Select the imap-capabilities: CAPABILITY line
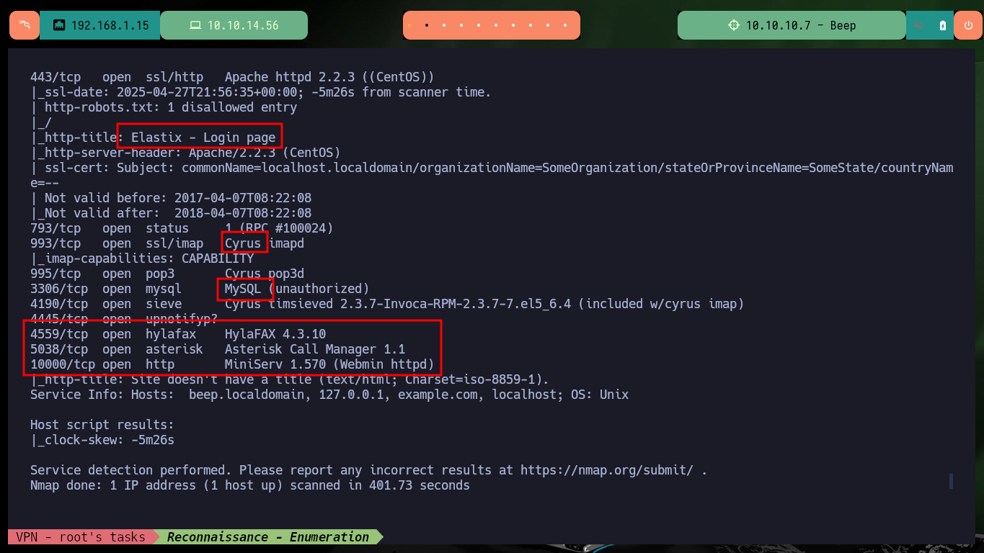The image size is (984, 553). 142,258
